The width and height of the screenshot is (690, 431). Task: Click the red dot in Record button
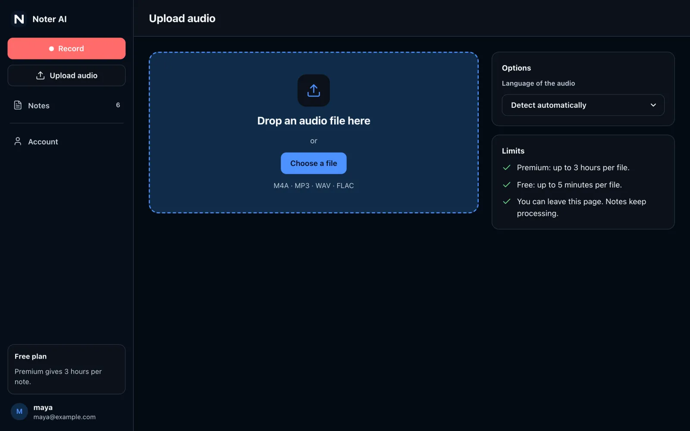(51, 49)
